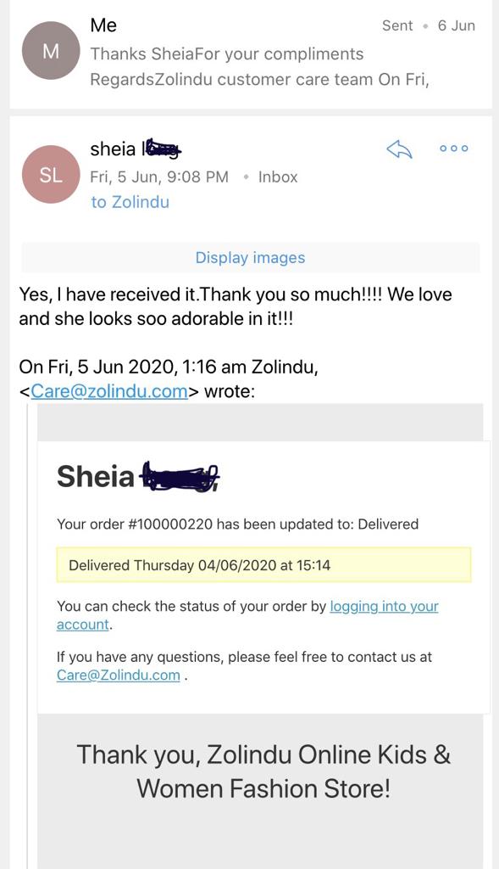Tap the 'Sent' label on Me message
Screen dimensions: 499x869
click(x=397, y=25)
